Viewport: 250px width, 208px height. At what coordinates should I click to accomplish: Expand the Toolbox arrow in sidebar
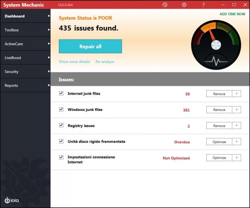pos(49,30)
